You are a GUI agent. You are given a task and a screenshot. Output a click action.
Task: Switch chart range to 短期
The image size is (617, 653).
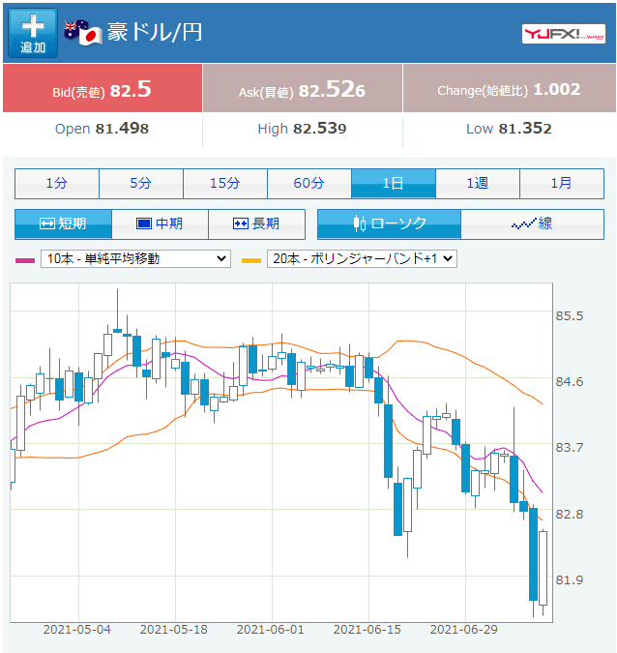63,224
